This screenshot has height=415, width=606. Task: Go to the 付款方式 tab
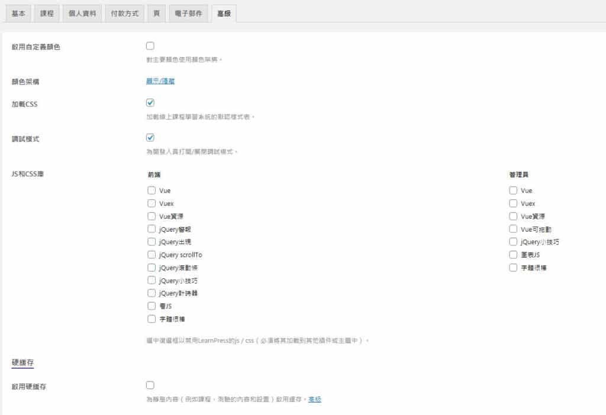[124, 14]
